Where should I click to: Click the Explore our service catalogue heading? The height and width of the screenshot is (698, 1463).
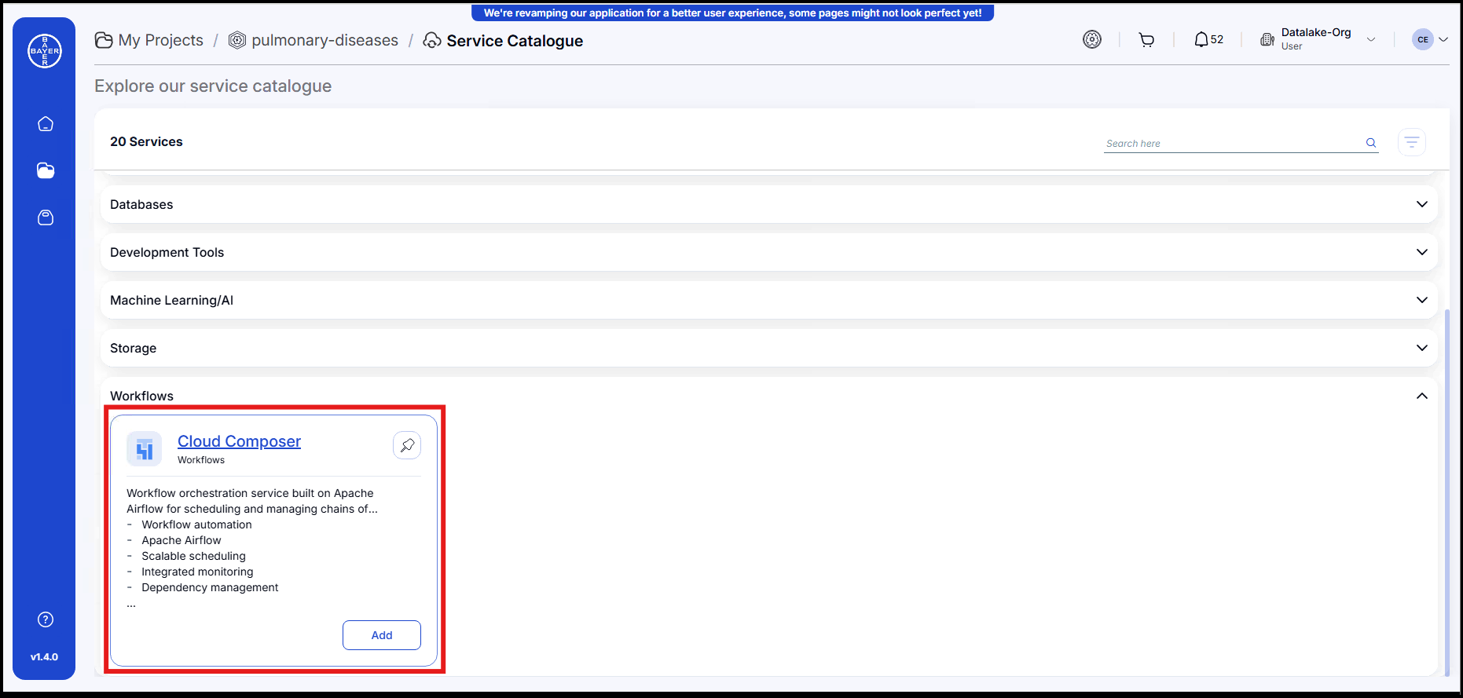coord(213,86)
